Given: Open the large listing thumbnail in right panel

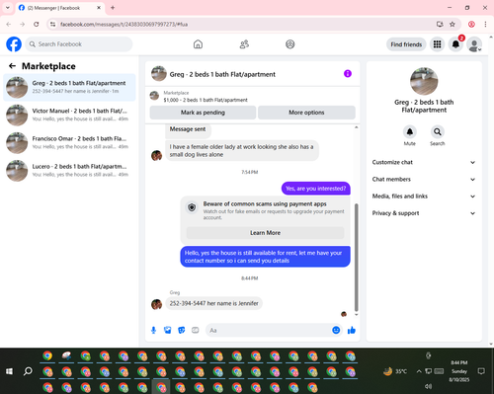Looking at the screenshot, I should point(424,81).
